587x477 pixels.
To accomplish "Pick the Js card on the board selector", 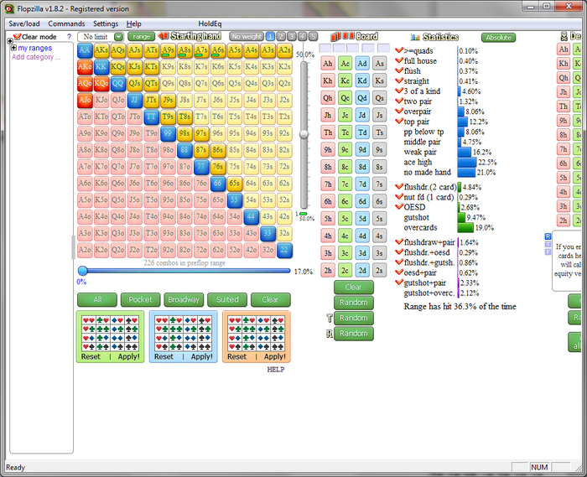I will point(379,115).
